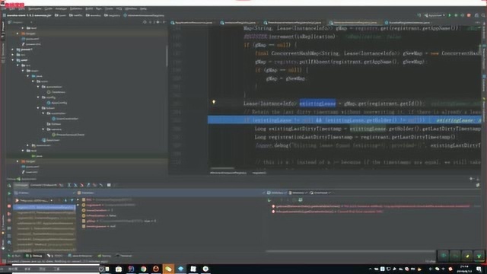
Task: Click the Evaluate Expression calculator icon
Action: coord(109,185)
